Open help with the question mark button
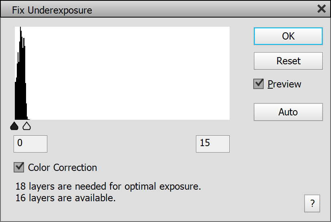 [x=312, y=204]
